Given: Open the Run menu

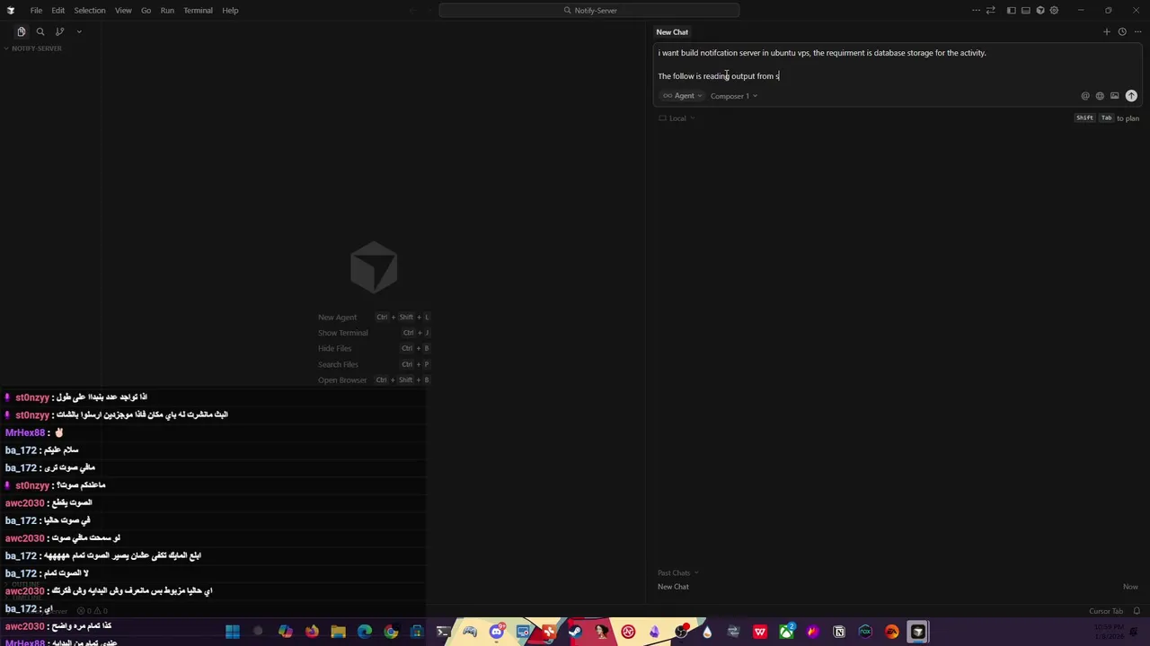Looking at the screenshot, I should click(x=167, y=10).
